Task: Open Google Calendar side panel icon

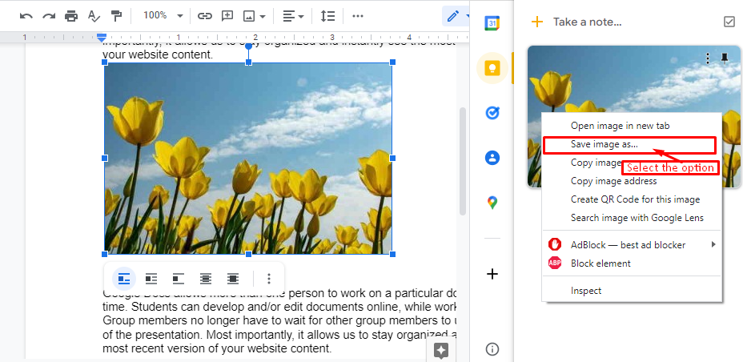Action: point(492,23)
